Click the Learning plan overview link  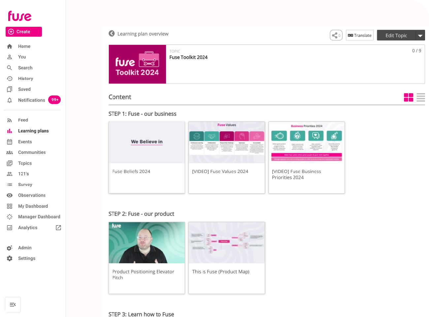(x=143, y=34)
